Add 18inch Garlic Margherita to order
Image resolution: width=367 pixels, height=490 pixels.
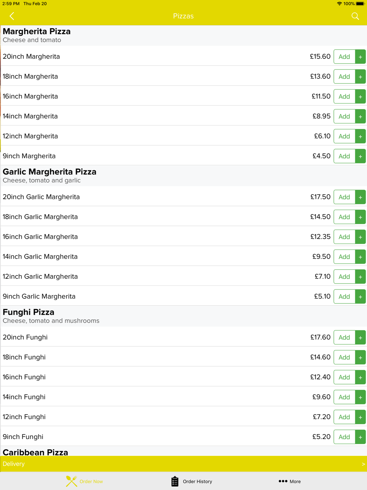pyautogui.click(x=344, y=217)
